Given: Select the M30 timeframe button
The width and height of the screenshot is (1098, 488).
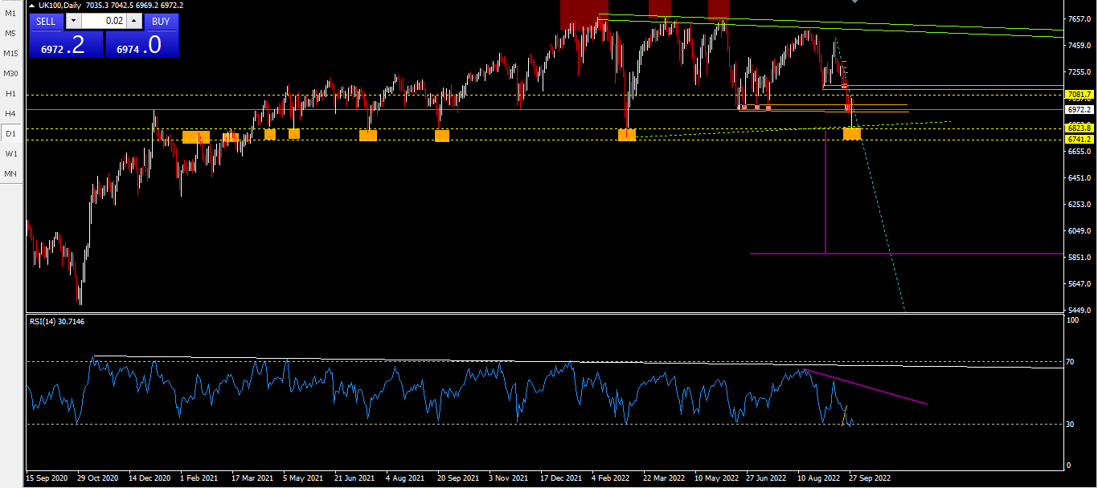Looking at the screenshot, I should pyautogui.click(x=10, y=74).
